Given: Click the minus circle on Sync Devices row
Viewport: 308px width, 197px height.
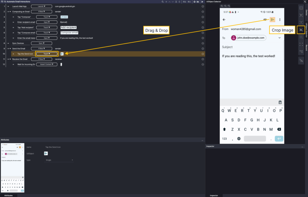Looking at the screenshot, I should coord(203,43).
